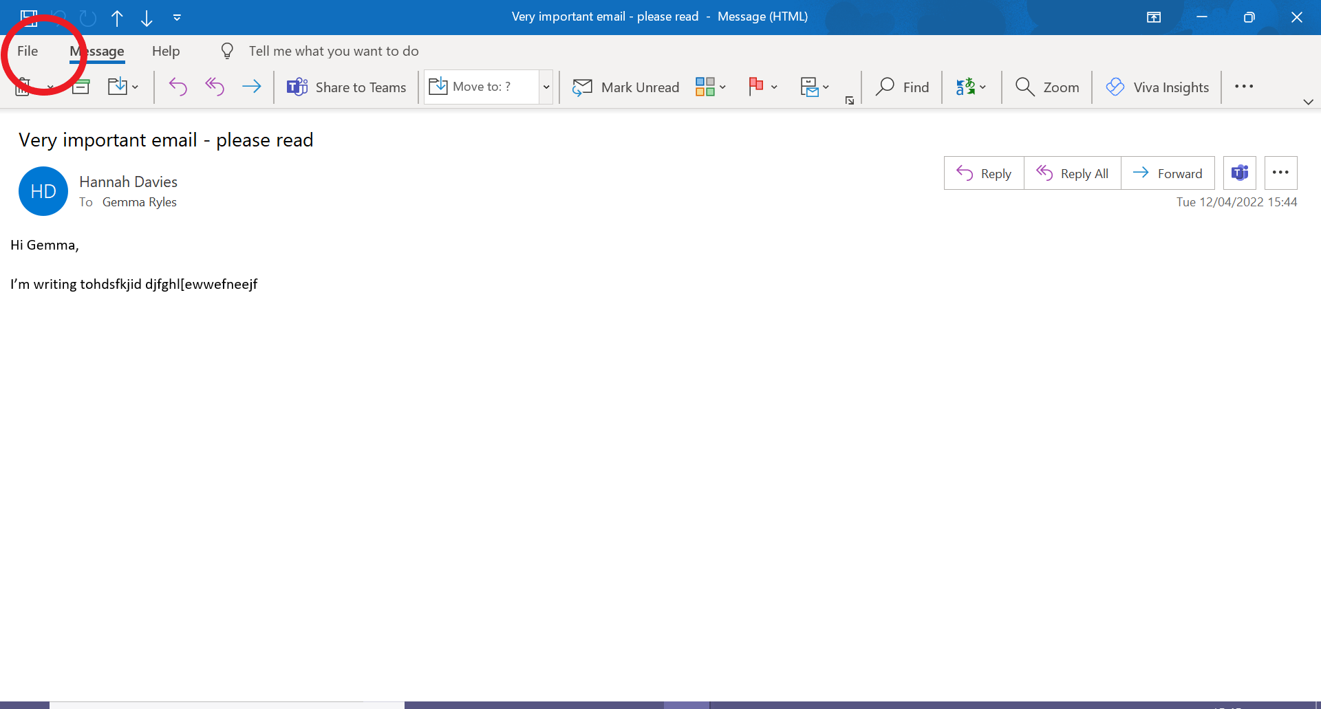This screenshot has height=709, width=1321.
Task: Open the File tab
Action: tap(28, 51)
